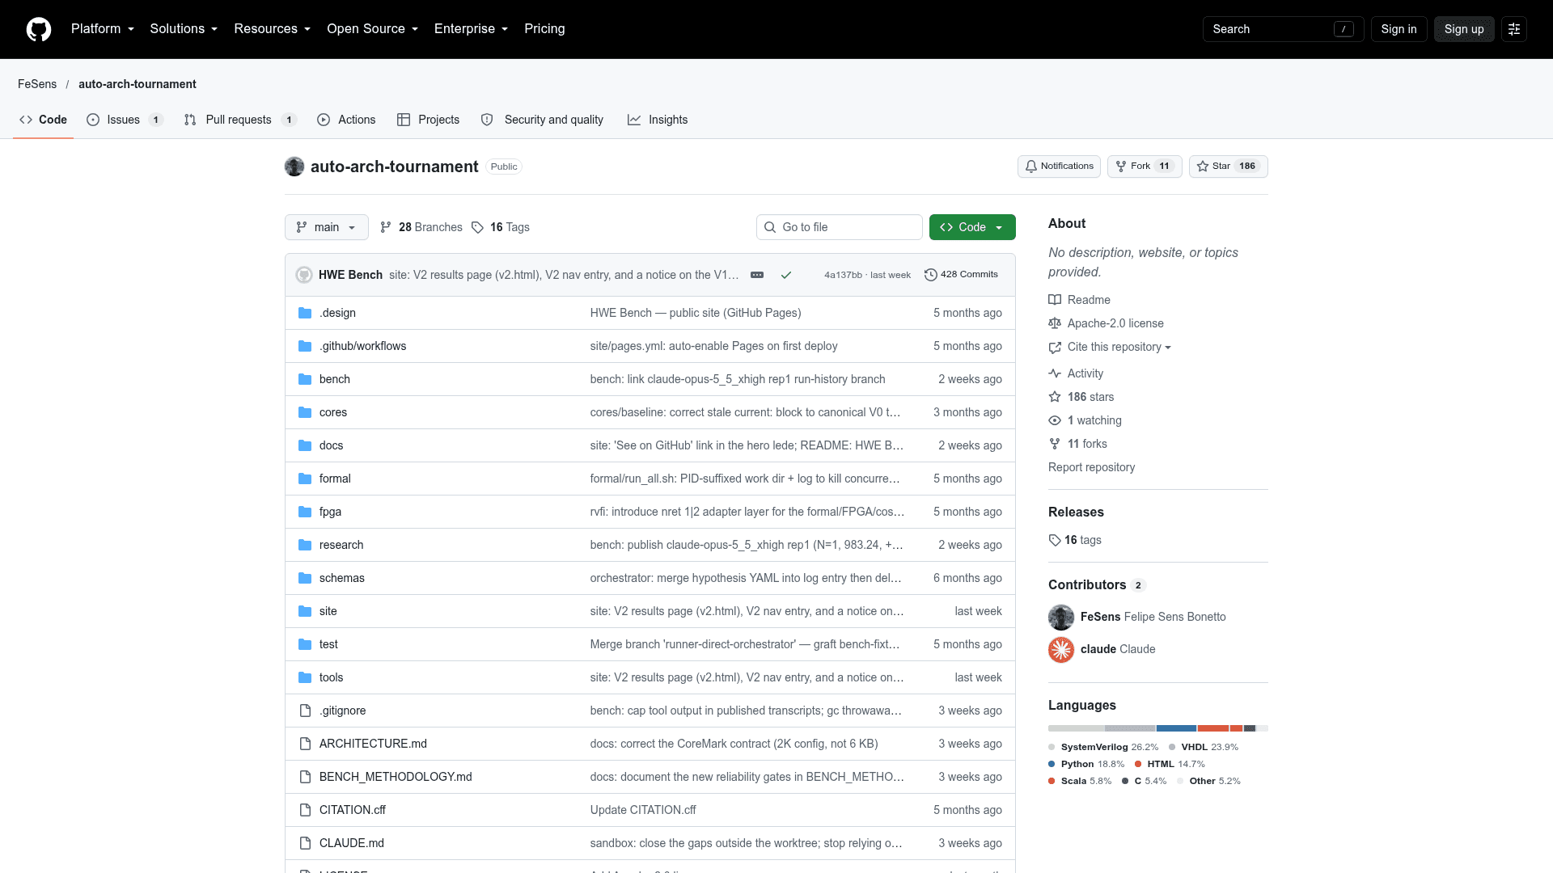The image size is (1553, 873).
Task: Open FeSens contributor avatar
Action: [1061, 617]
